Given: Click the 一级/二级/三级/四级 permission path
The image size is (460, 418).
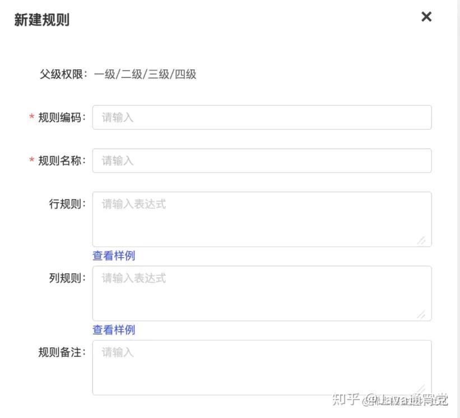Looking at the screenshot, I should point(145,74).
